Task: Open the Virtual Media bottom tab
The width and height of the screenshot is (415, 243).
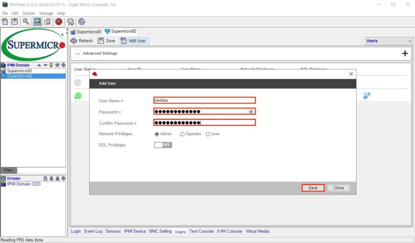Action: [257, 231]
